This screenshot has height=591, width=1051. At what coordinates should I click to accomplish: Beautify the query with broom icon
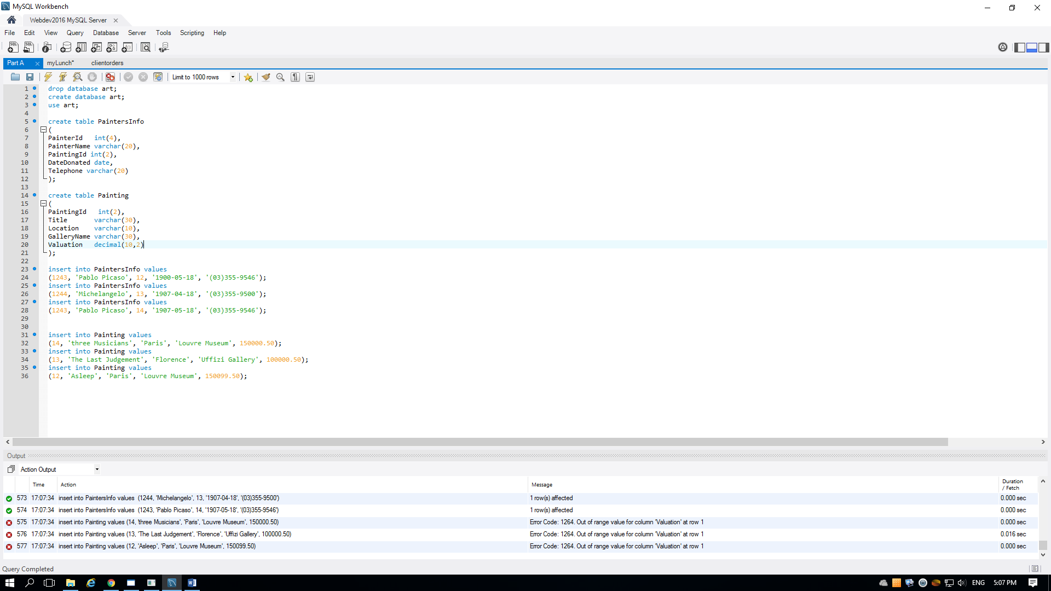point(266,77)
